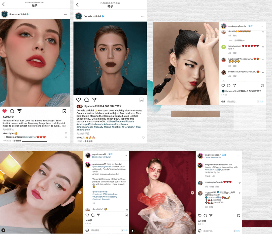This screenshot has height=234, width=272.
Task: Bookmark the cmakeupbyflorasis post
Action: coord(262,85)
